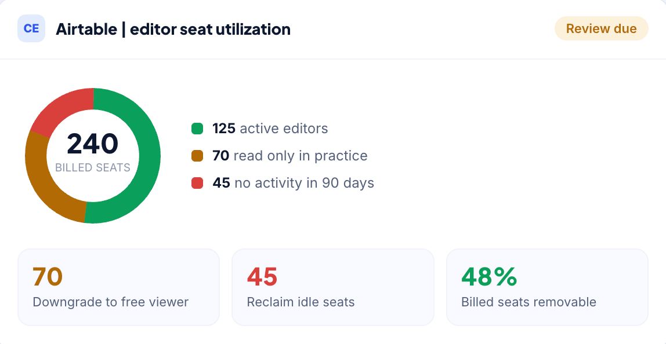The height and width of the screenshot is (344, 666).
Task: Open the Downgrade to free viewer card
Action: (118, 287)
